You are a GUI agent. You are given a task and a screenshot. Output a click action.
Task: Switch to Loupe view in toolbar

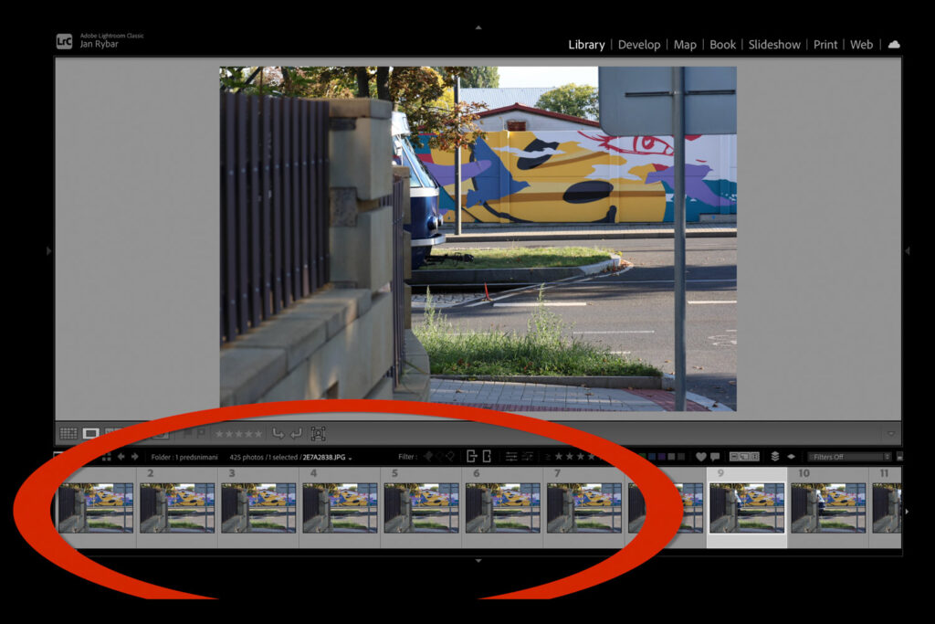coord(90,433)
